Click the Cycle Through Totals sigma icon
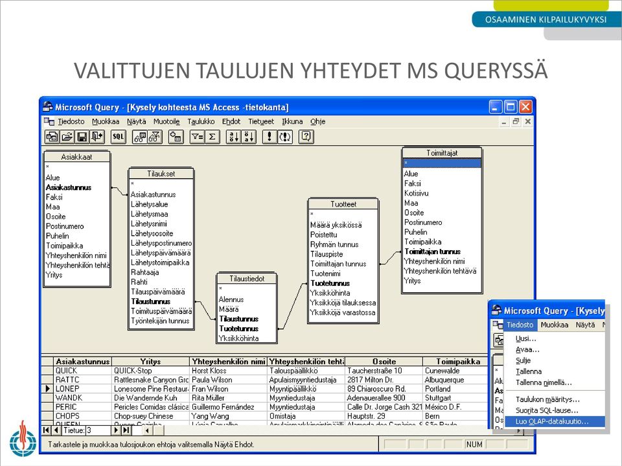The height and width of the screenshot is (466, 622). [213, 137]
